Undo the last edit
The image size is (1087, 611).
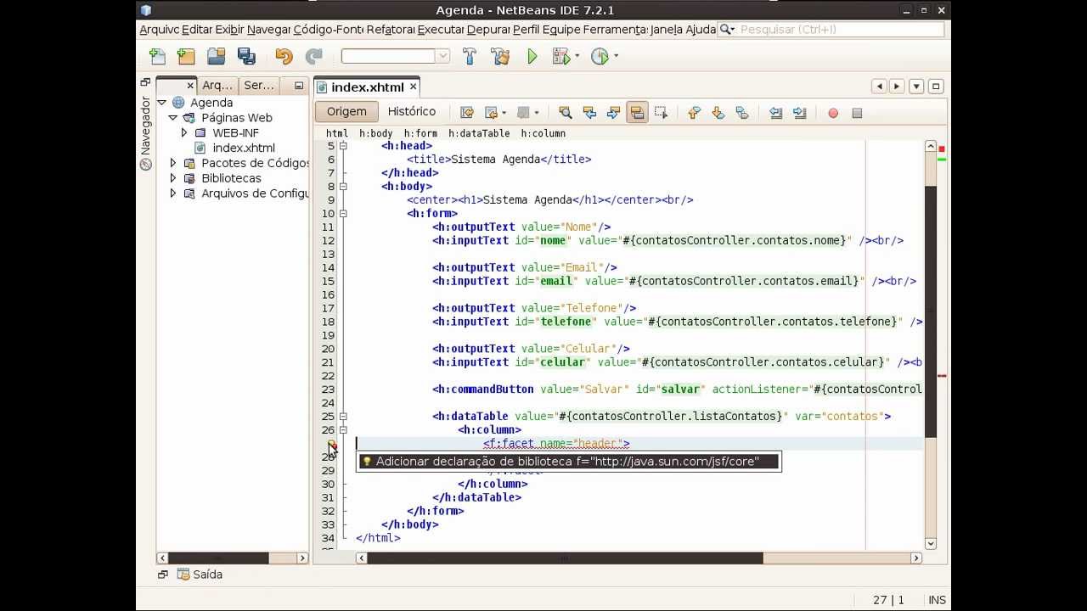tap(284, 57)
